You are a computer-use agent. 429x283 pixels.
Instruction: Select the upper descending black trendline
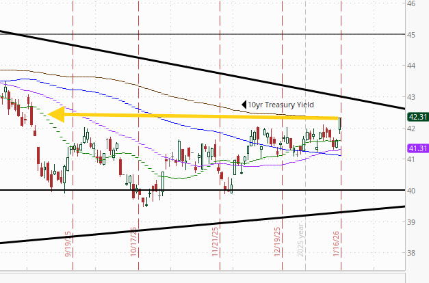[203, 70]
